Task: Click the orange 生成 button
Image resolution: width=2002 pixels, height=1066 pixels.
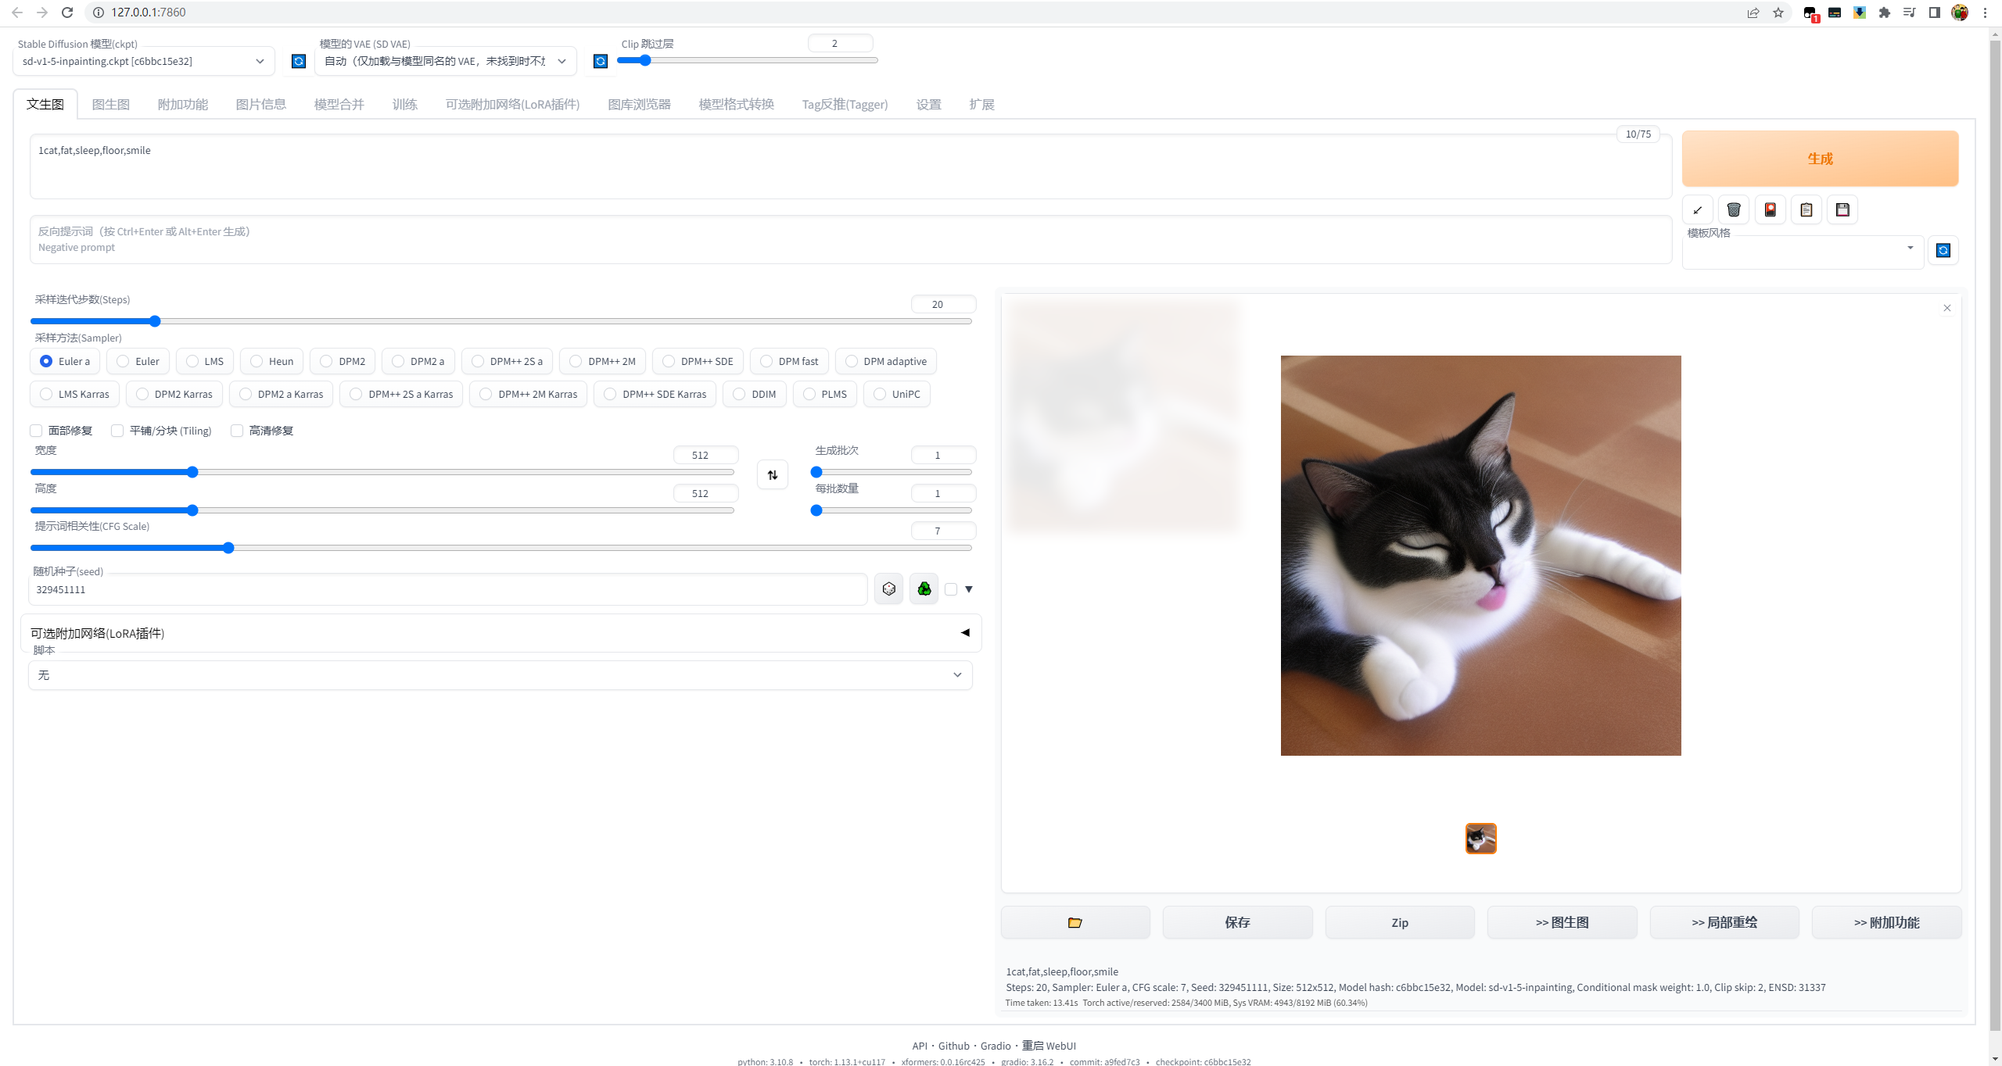Action: pos(1820,159)
